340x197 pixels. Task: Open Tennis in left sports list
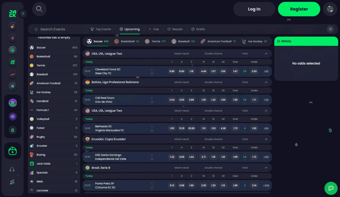click(54, 65)
